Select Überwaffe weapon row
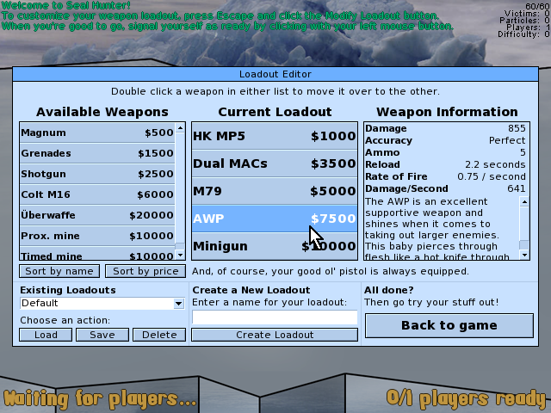551x413 pixels. (97, 215)
